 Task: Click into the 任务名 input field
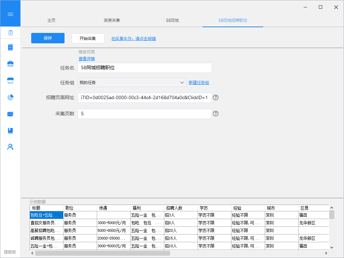[x=144, y=68]
